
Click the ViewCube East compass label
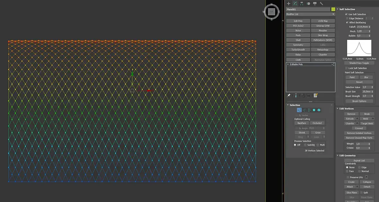(279, 12)
